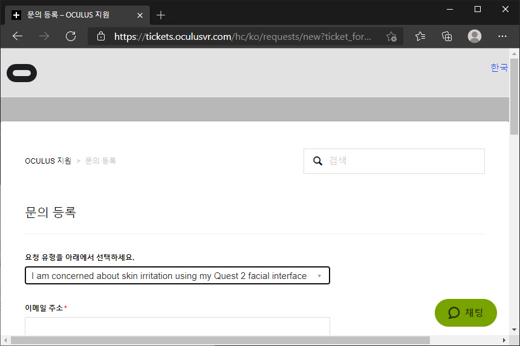Click the browser back arrow

18,36
